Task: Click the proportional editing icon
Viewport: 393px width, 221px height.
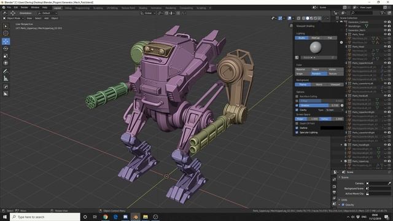Action: click(178, 13)
